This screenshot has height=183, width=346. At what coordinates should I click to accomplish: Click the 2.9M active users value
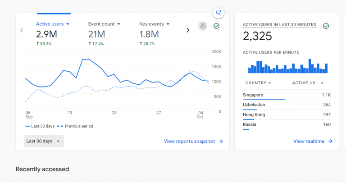click(46, 34)
